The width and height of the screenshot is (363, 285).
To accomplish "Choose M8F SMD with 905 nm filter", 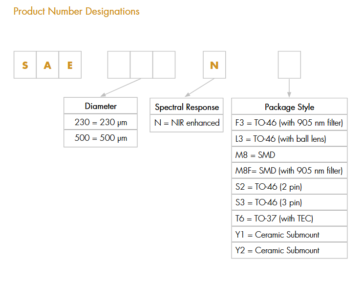I will (289, 171).
